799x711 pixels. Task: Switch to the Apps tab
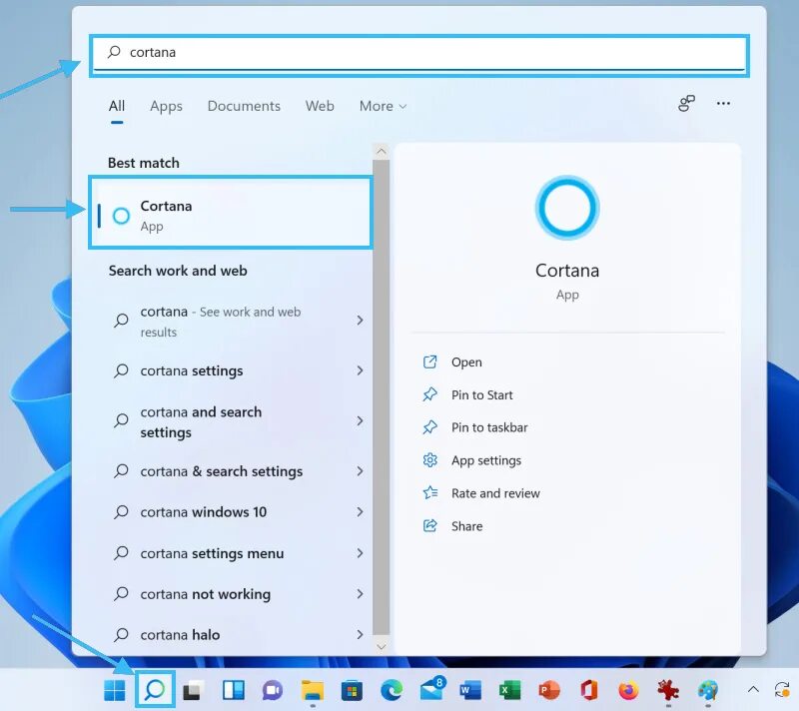click(x=166, y=106)
